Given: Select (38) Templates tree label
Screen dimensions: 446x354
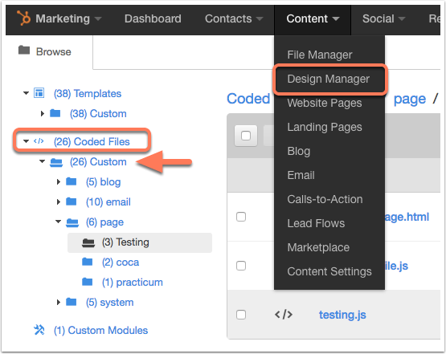Looking at the screenshot, I should tap(88, 93).
